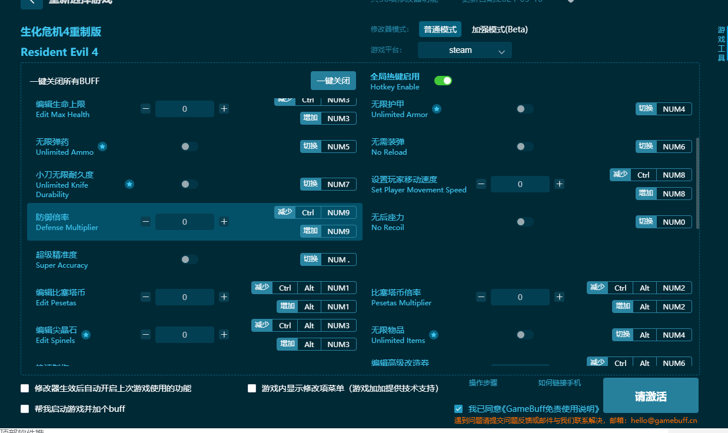Click the star icon next to Unlimited Items
The width and height of the screenshot is (728, 433).
434,335
